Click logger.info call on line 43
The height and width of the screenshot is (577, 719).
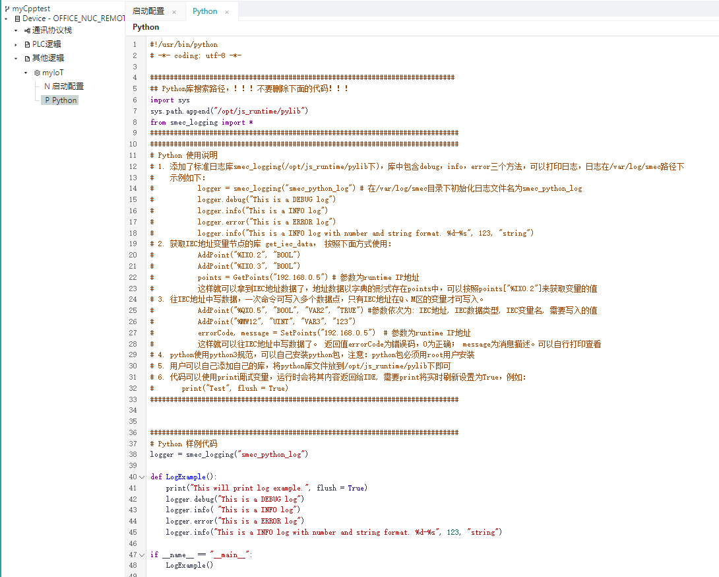(x=233, y=510)
